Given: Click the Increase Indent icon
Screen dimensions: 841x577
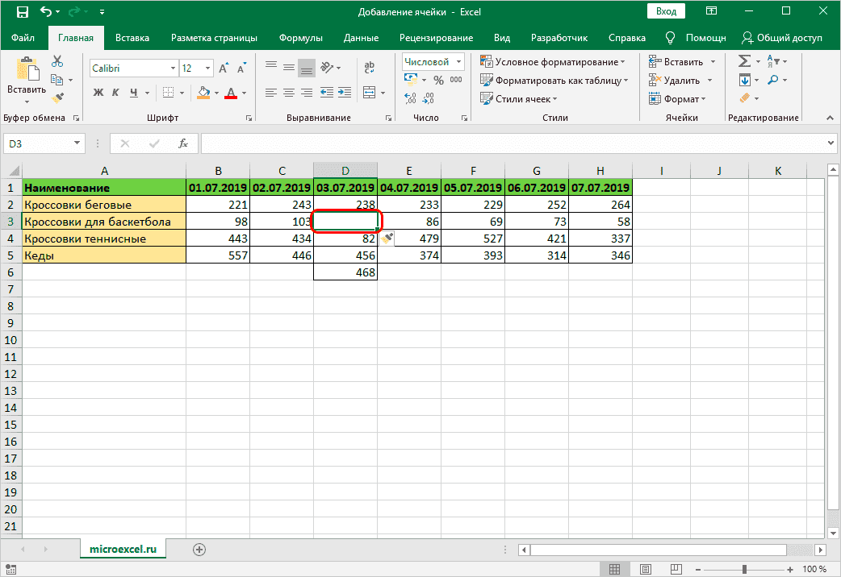Looking at the screenshot, I should pos(345,93).
